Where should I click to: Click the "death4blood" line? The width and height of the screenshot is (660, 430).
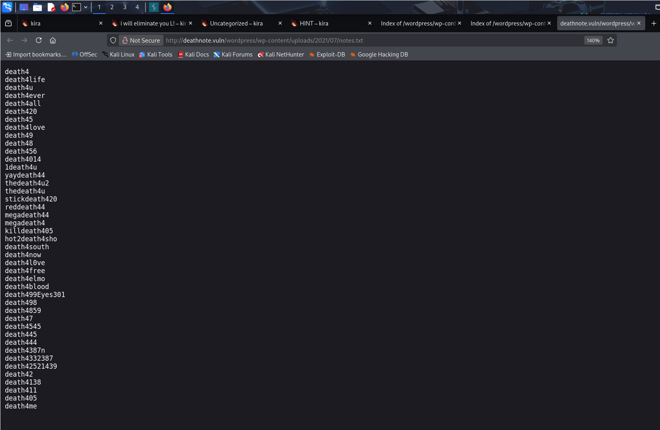[x=27, y=287]
